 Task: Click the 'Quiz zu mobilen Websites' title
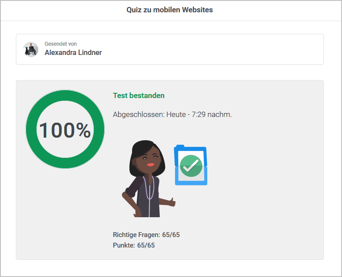tap(170, 10)
